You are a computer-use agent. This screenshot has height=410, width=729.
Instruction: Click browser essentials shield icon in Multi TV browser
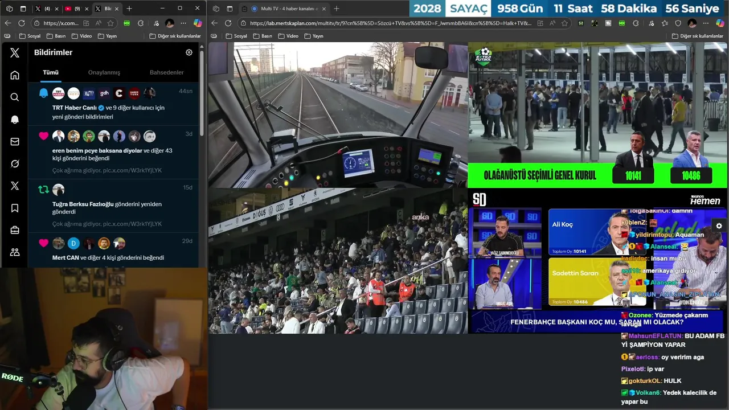678,23
